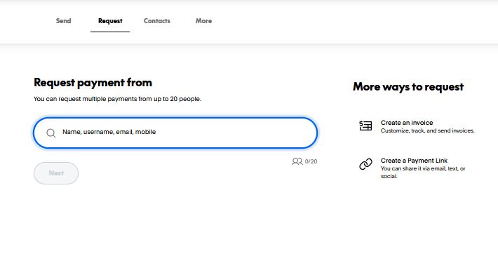
Task: Open Create an invoice link
Action: pyautogui.click(x=407, y=123)
